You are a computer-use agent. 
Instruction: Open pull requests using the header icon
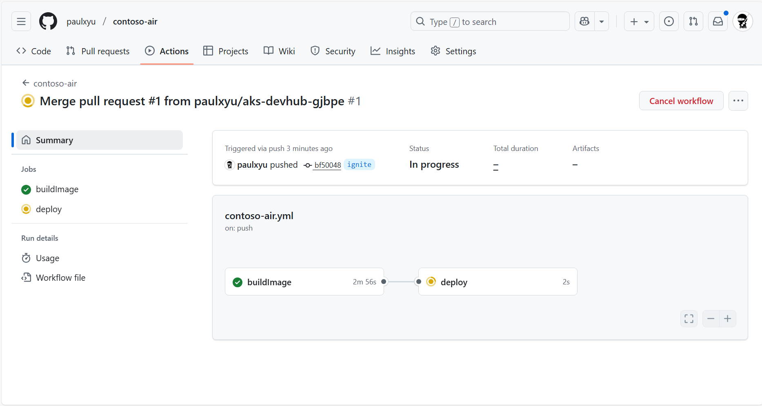693,21
